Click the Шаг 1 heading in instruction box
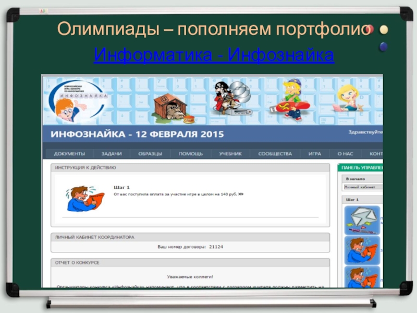 [121, 187]
